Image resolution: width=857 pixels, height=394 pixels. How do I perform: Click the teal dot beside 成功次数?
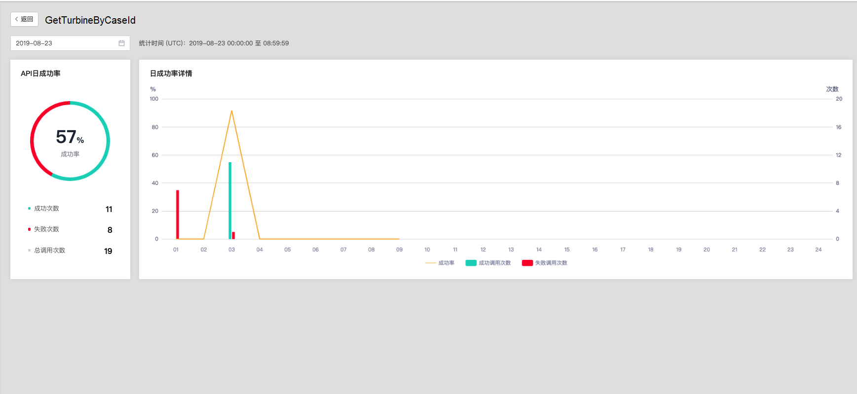pos(29,209)
